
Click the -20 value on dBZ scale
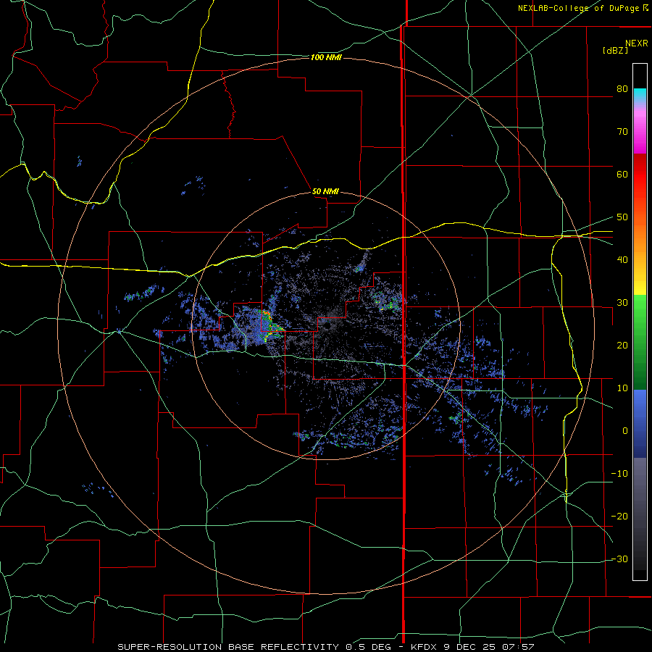pyautogui.click(x=619, y=517)
